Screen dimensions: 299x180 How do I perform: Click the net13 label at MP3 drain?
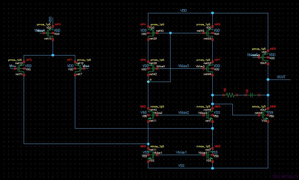click(x=48, y=39)
